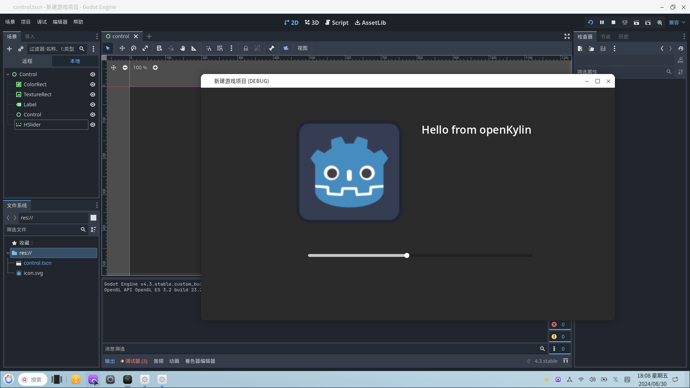Click the 4.3.stable version label
The image size is (690, 388).
pos(546,361)
